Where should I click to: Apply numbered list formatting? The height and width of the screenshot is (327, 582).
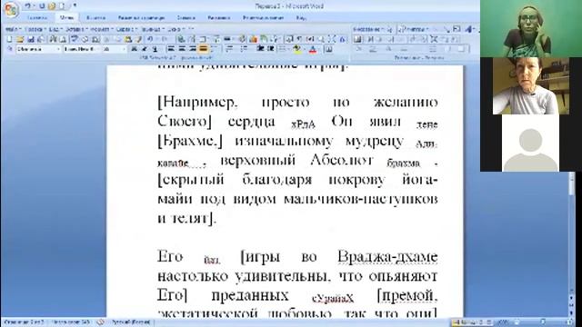tap(229, 49)
